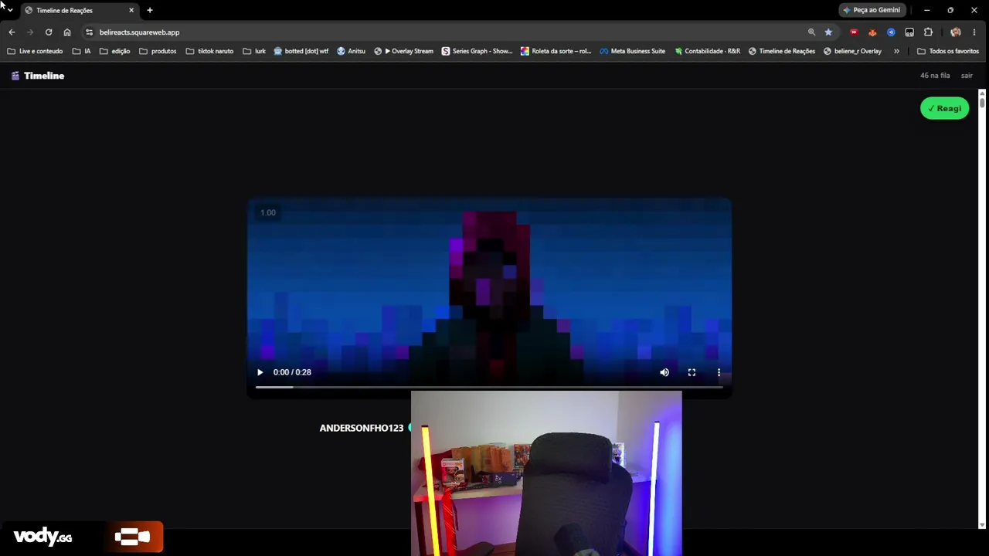Open the Overlay Stream bookmark
989x556 pixels.
[403, 51]
